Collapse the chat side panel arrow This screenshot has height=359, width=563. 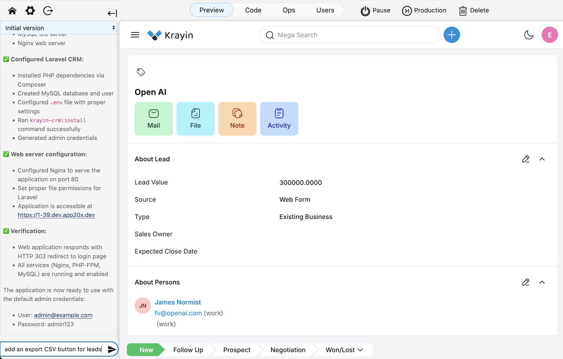(112, 14)
